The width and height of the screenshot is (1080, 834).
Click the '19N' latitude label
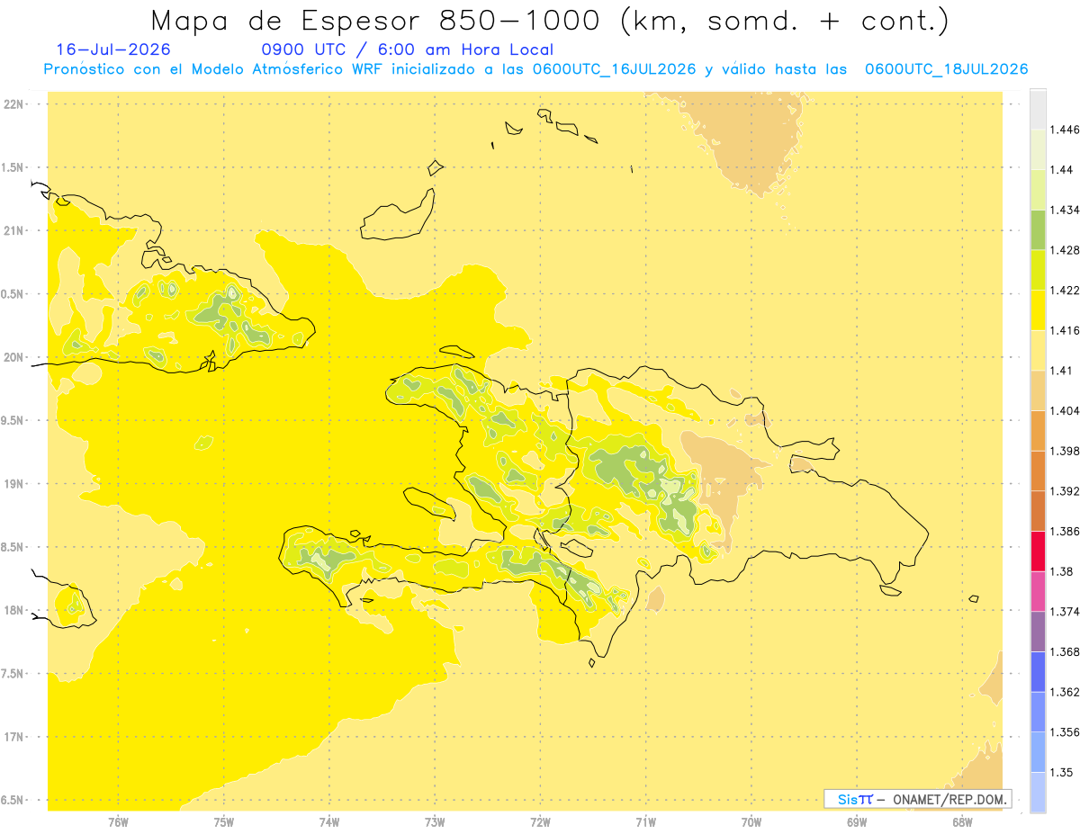point(13,484)
